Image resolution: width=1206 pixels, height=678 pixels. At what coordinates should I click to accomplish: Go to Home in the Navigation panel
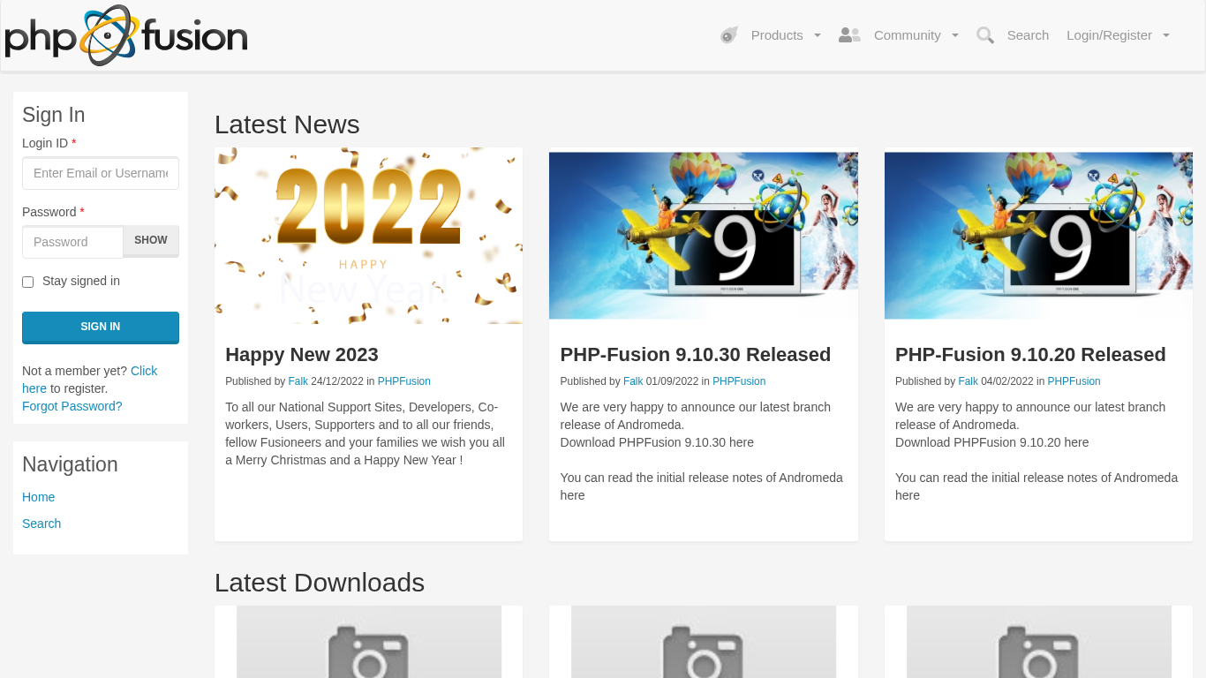(39, 497)
